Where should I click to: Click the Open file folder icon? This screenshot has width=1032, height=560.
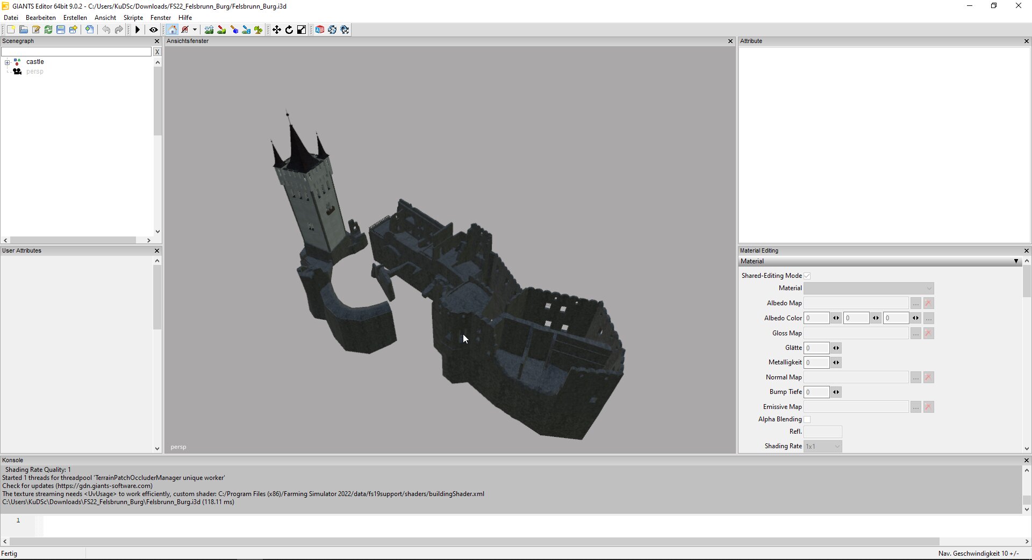coord(24,30)
